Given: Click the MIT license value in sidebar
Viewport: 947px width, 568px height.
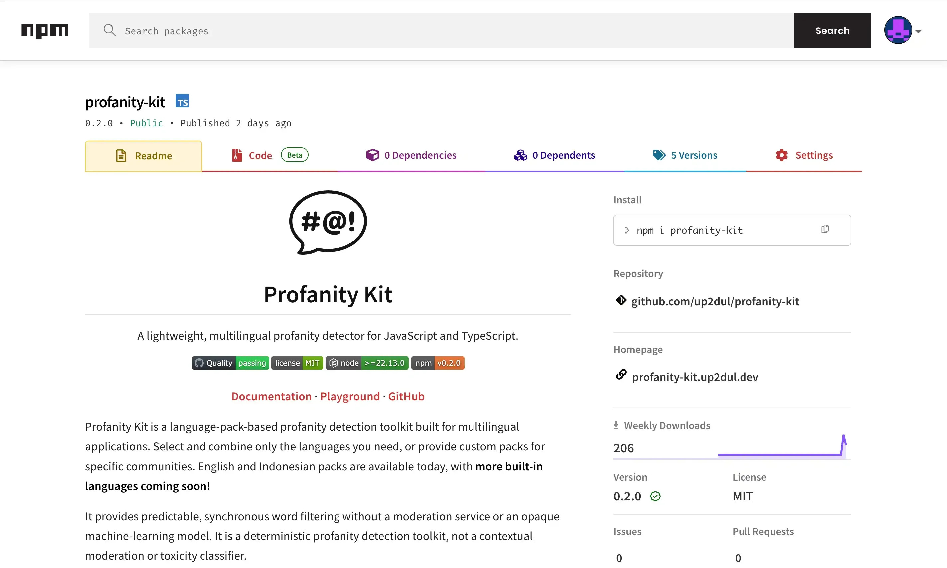Looking at the screenshot, I should click(743, 497).
